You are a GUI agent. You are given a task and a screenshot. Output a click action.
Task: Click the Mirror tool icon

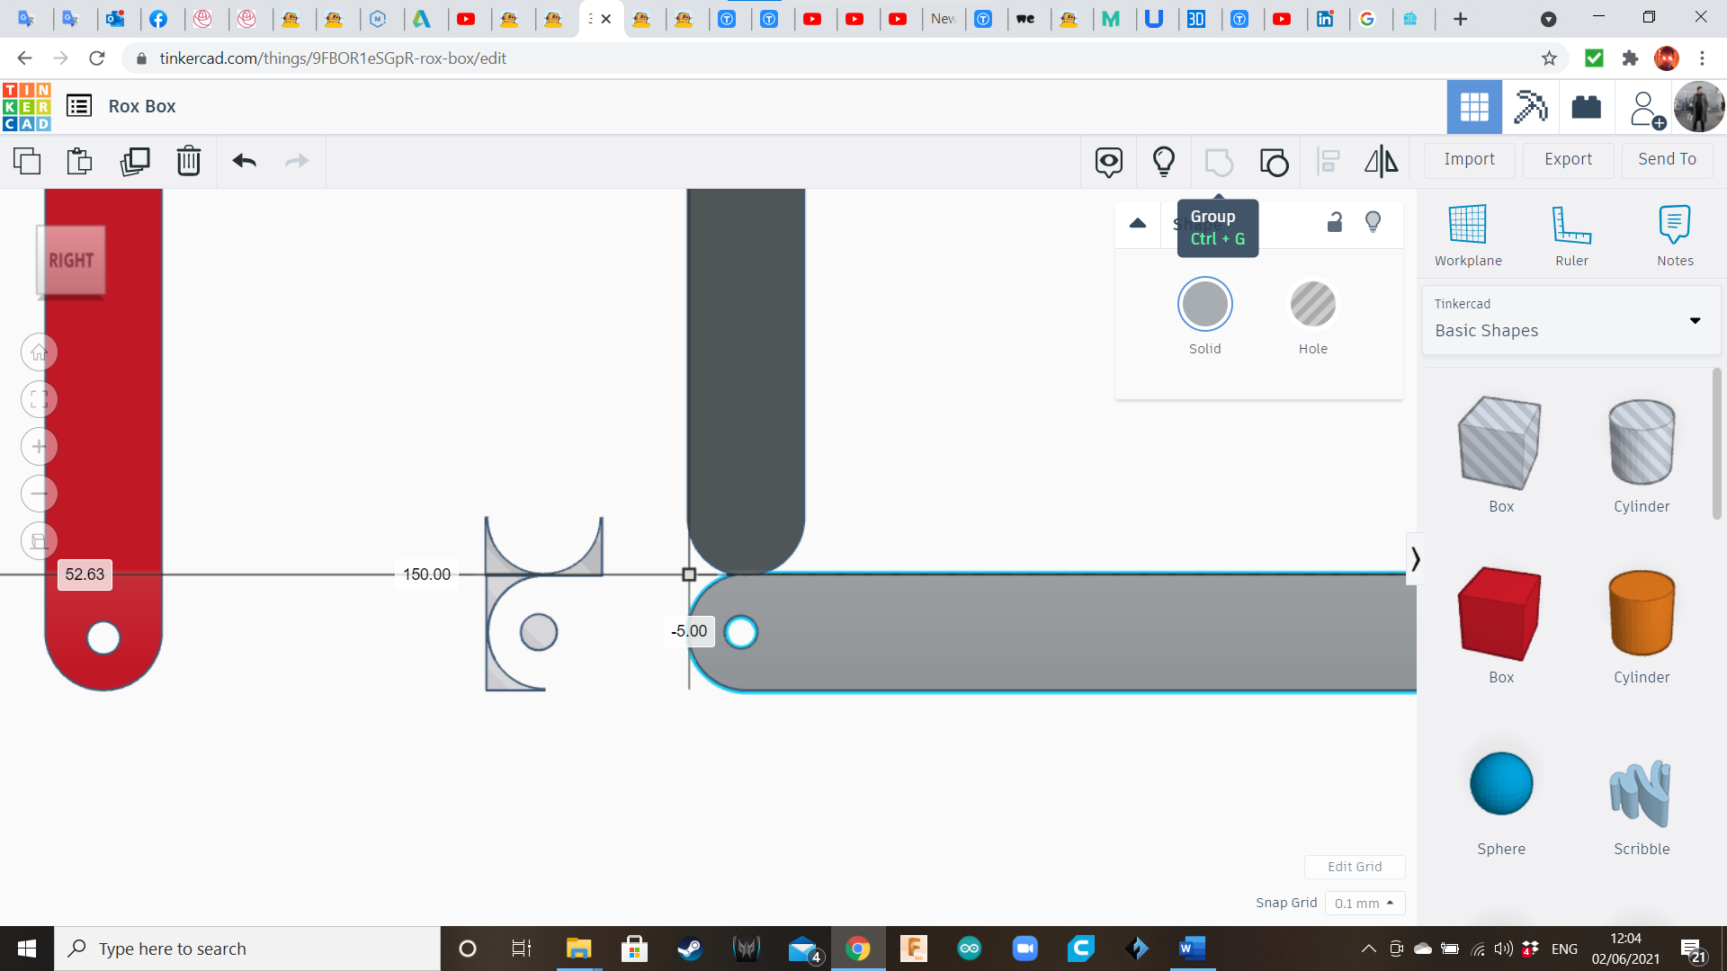(x=1381, y=162)
